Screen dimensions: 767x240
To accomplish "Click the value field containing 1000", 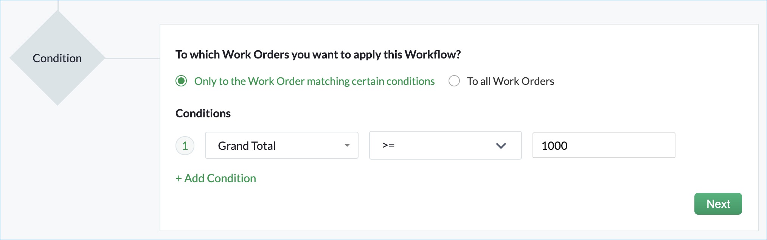I will coord(604,145).
